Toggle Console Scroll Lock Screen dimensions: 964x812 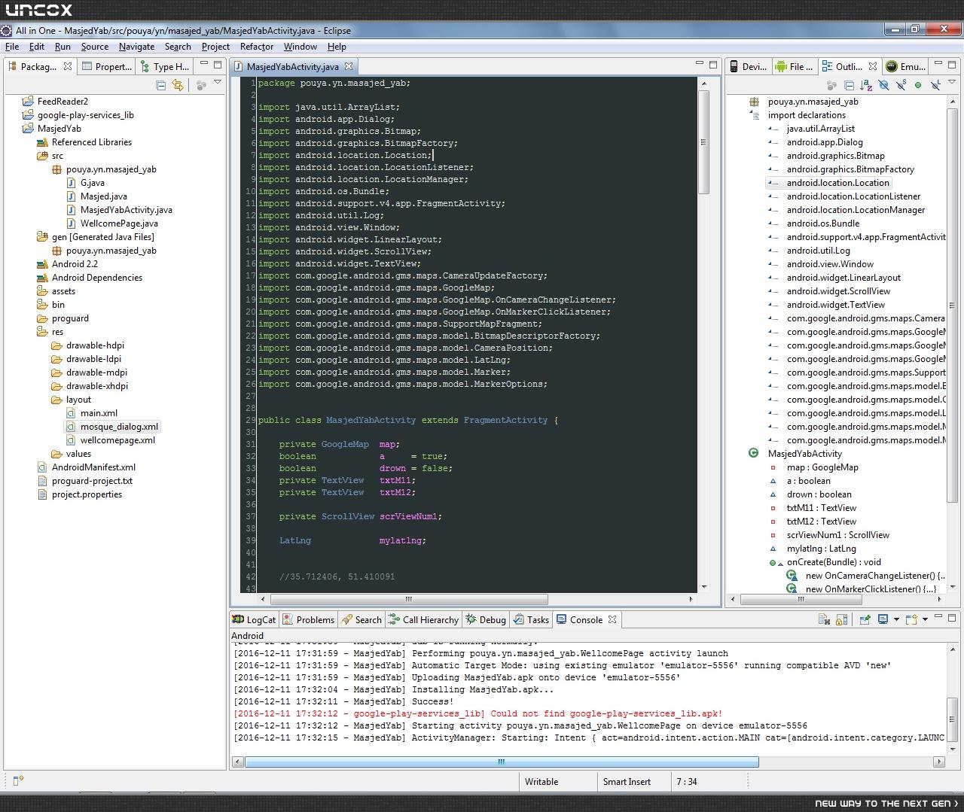tap(841, 619)
